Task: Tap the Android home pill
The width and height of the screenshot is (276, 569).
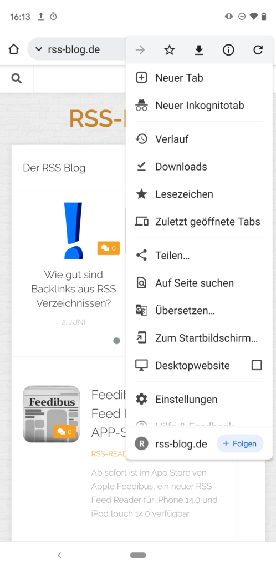Action: pos(138,555)
